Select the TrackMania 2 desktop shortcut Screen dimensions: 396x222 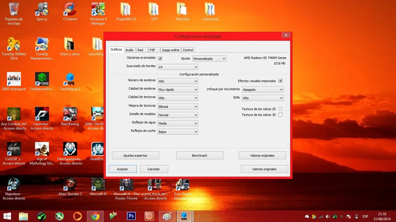[x=70, y=82]
